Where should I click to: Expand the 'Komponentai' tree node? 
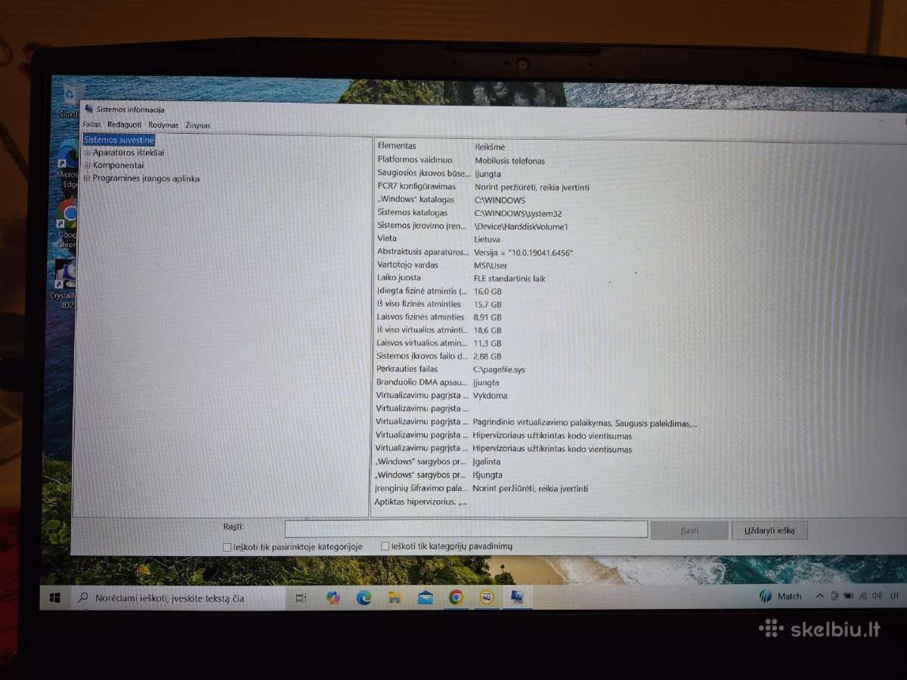(87, 165)
